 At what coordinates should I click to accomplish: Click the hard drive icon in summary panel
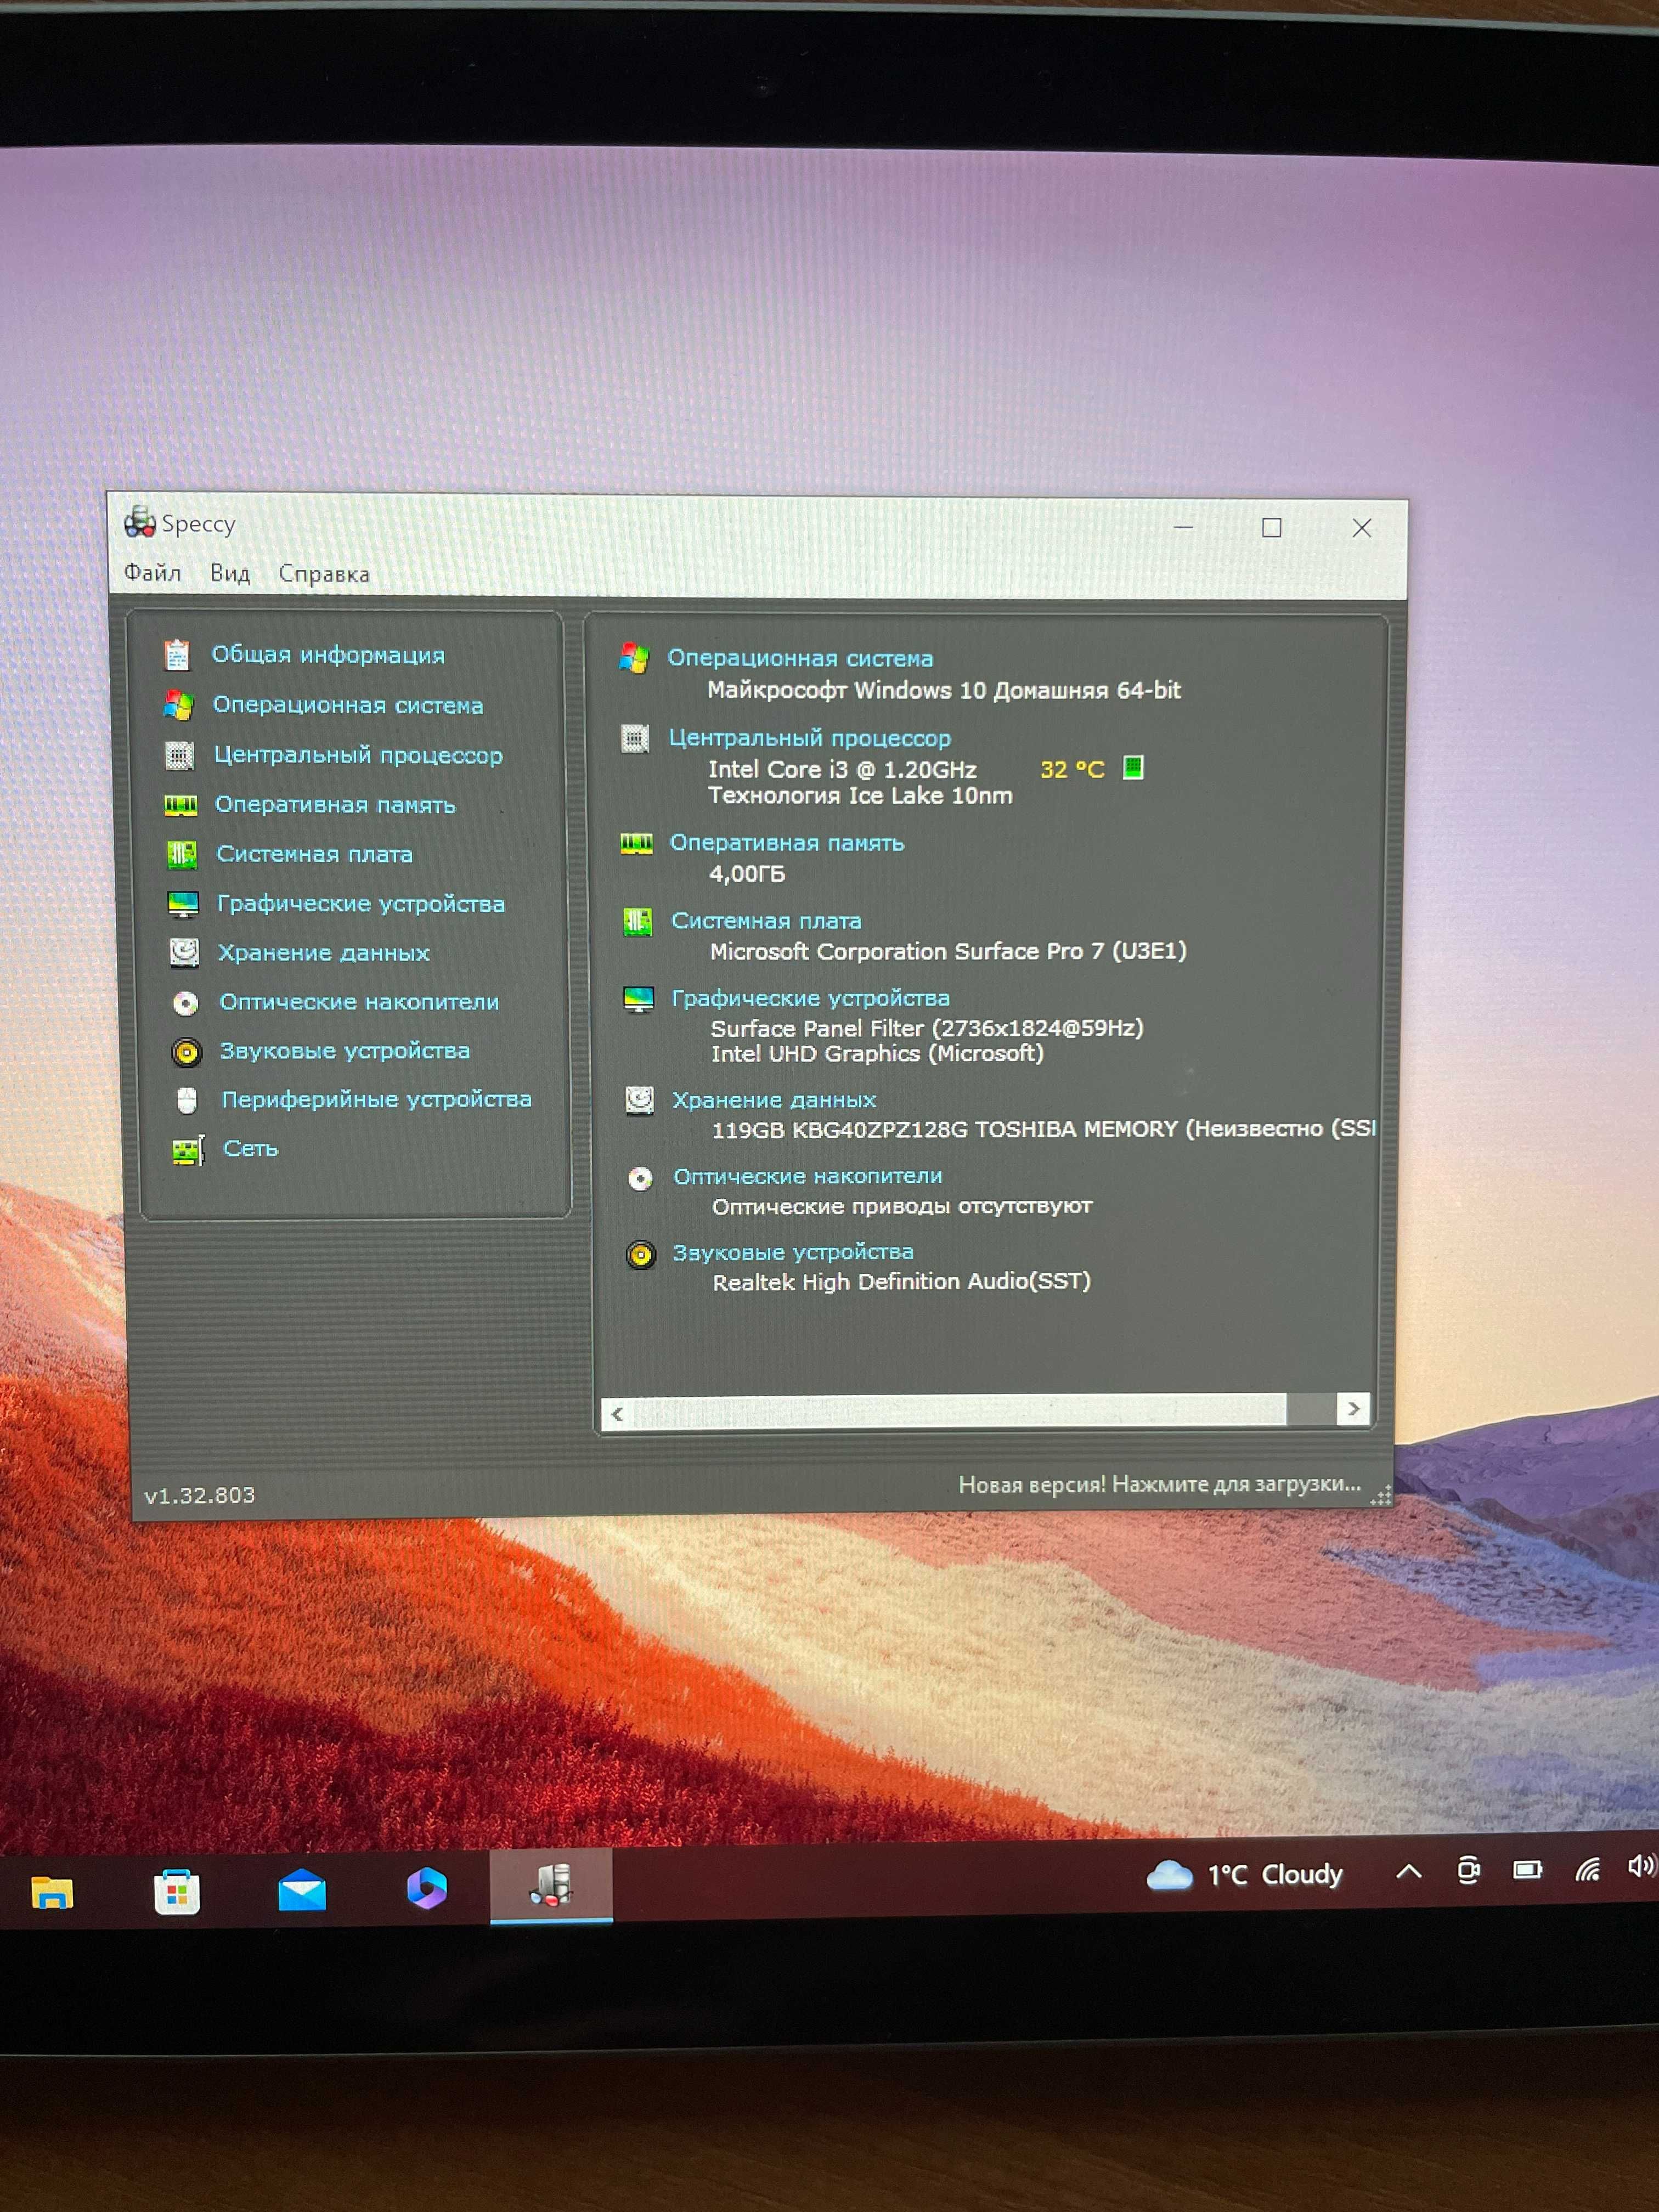(x=639, y=1100)
